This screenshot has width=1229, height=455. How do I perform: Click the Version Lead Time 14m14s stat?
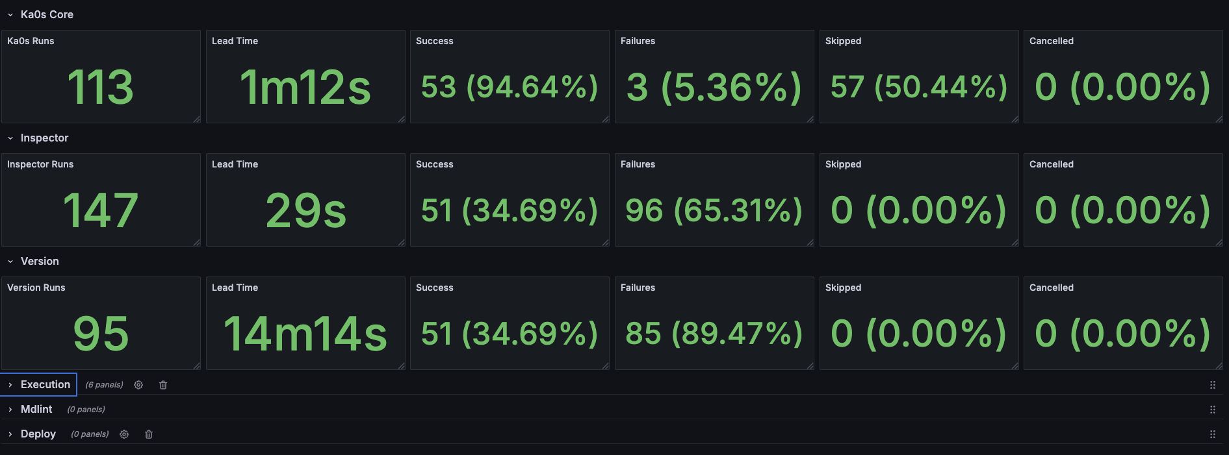305,334
